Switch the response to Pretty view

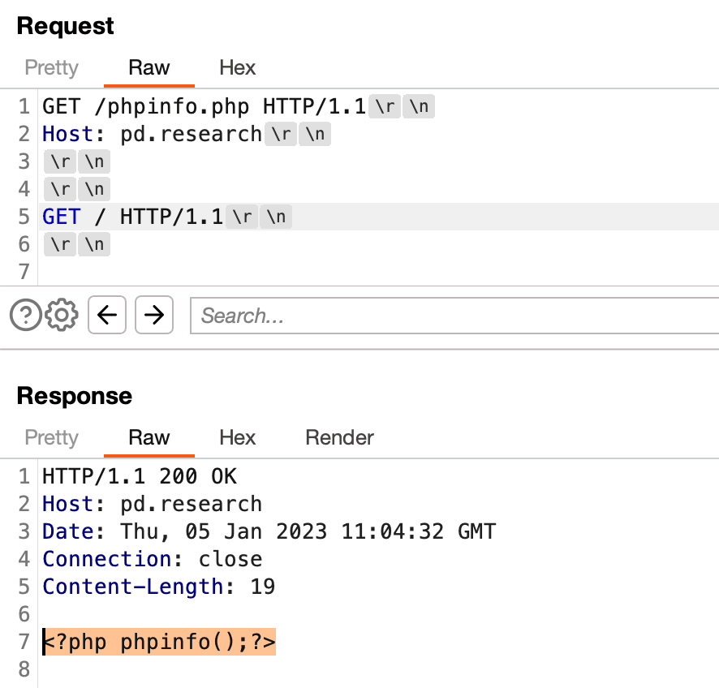tap(51, 437)
